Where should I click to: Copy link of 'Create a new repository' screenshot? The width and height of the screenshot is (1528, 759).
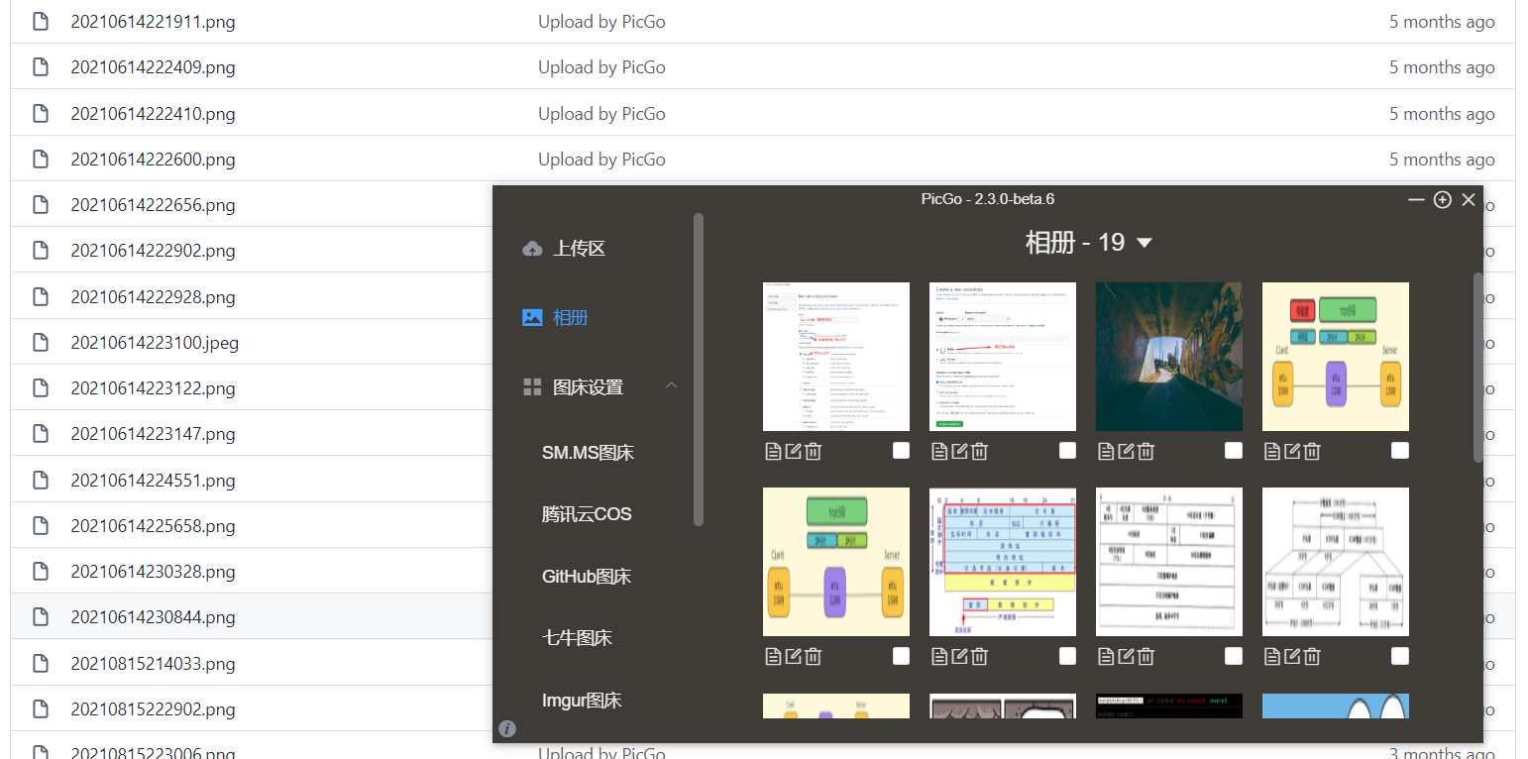pos(939,452)
